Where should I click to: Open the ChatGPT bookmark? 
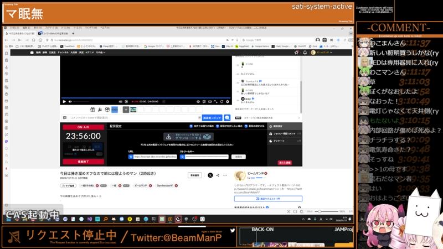pyautogui.click(x=300, y=46)
